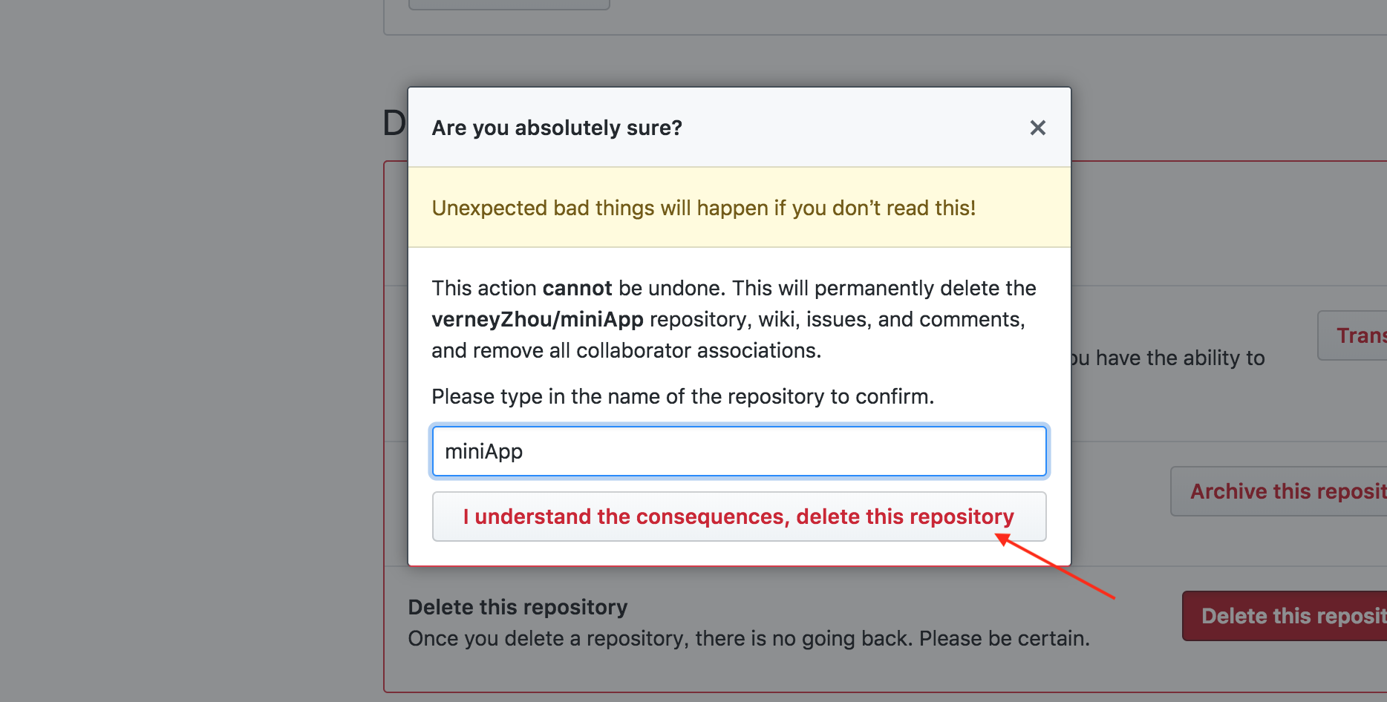This screenshot has height=702, width=1387.
Task: Close the confirmation dialog with the X icon
Action: click(x=1037, y=128)
